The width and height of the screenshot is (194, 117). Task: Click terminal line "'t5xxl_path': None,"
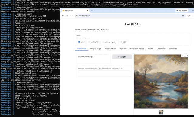(x=42, y=114)
